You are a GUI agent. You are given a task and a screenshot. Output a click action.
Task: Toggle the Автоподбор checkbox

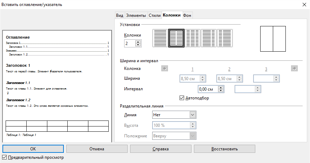coord(182,98)
